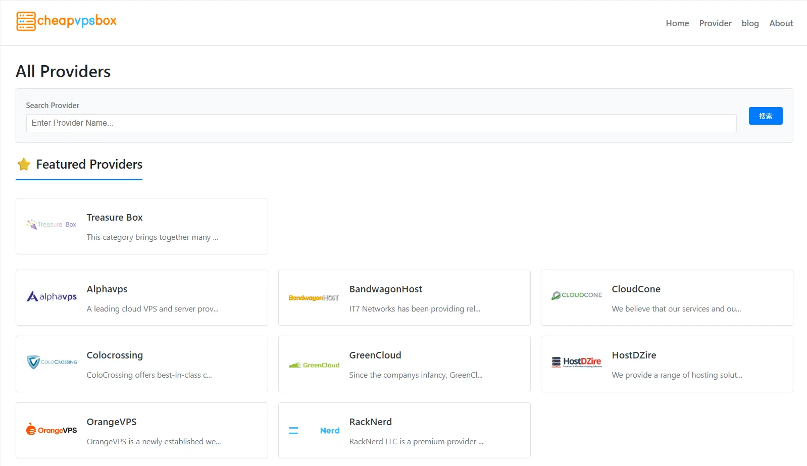Click the blue search button
This screenshot has height=466, width=807.
tap(766, 116)
